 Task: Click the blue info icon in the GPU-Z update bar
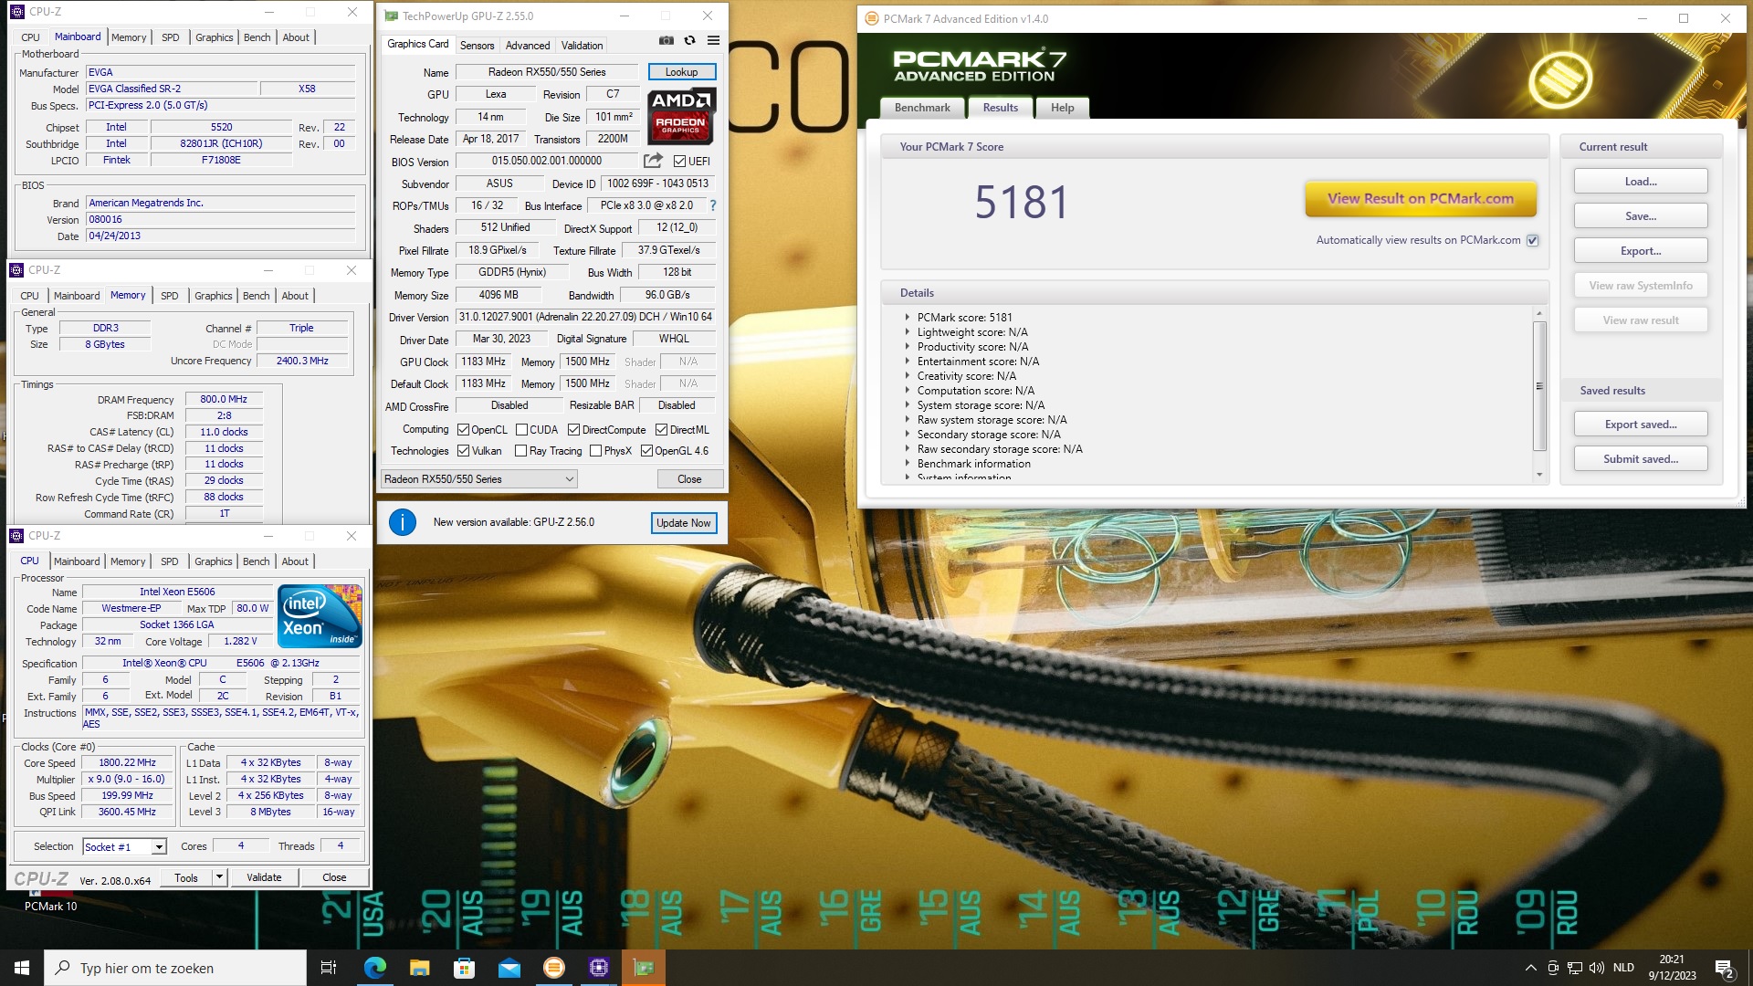tap(403, 522)
